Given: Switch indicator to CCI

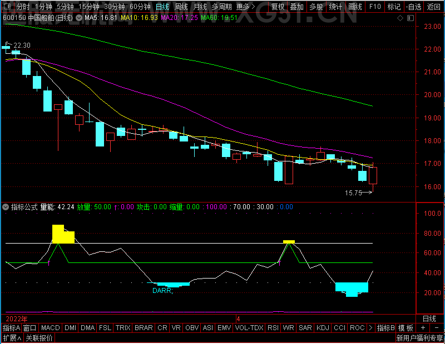Looking at the screenshot, I should [x=340, y=328].
